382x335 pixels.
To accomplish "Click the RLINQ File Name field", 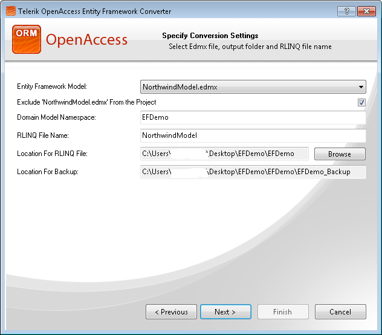I will pos(253,135).
